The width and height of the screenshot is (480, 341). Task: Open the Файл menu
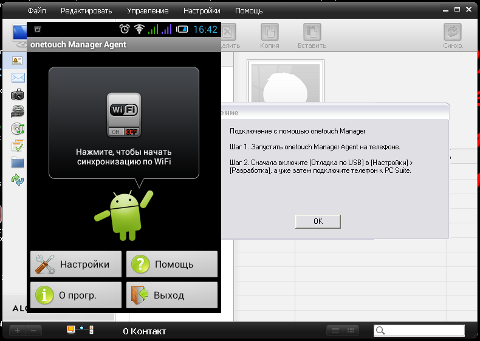pyautogui.click(x=36, y=11)
